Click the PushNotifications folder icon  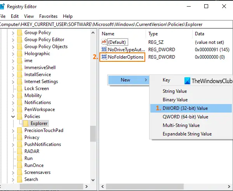coord(20,144)
